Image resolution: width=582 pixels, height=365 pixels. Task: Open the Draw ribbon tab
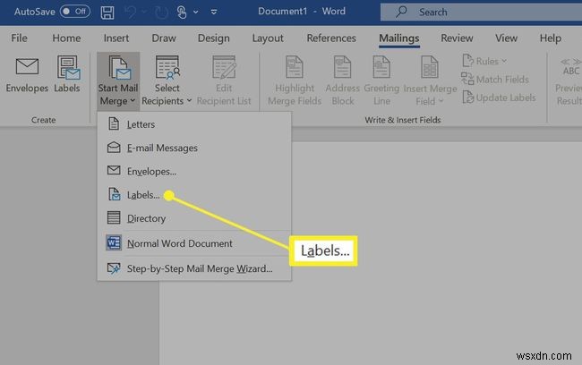point(164,38)
